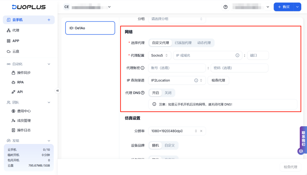This screenshot has height=175, width=307.
Task: Open 代理 in the left sidebar
Action: point(16,30)
